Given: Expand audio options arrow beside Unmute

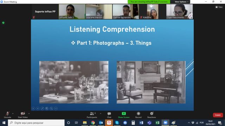Looking at the screenshot, I should click(13, 113).
